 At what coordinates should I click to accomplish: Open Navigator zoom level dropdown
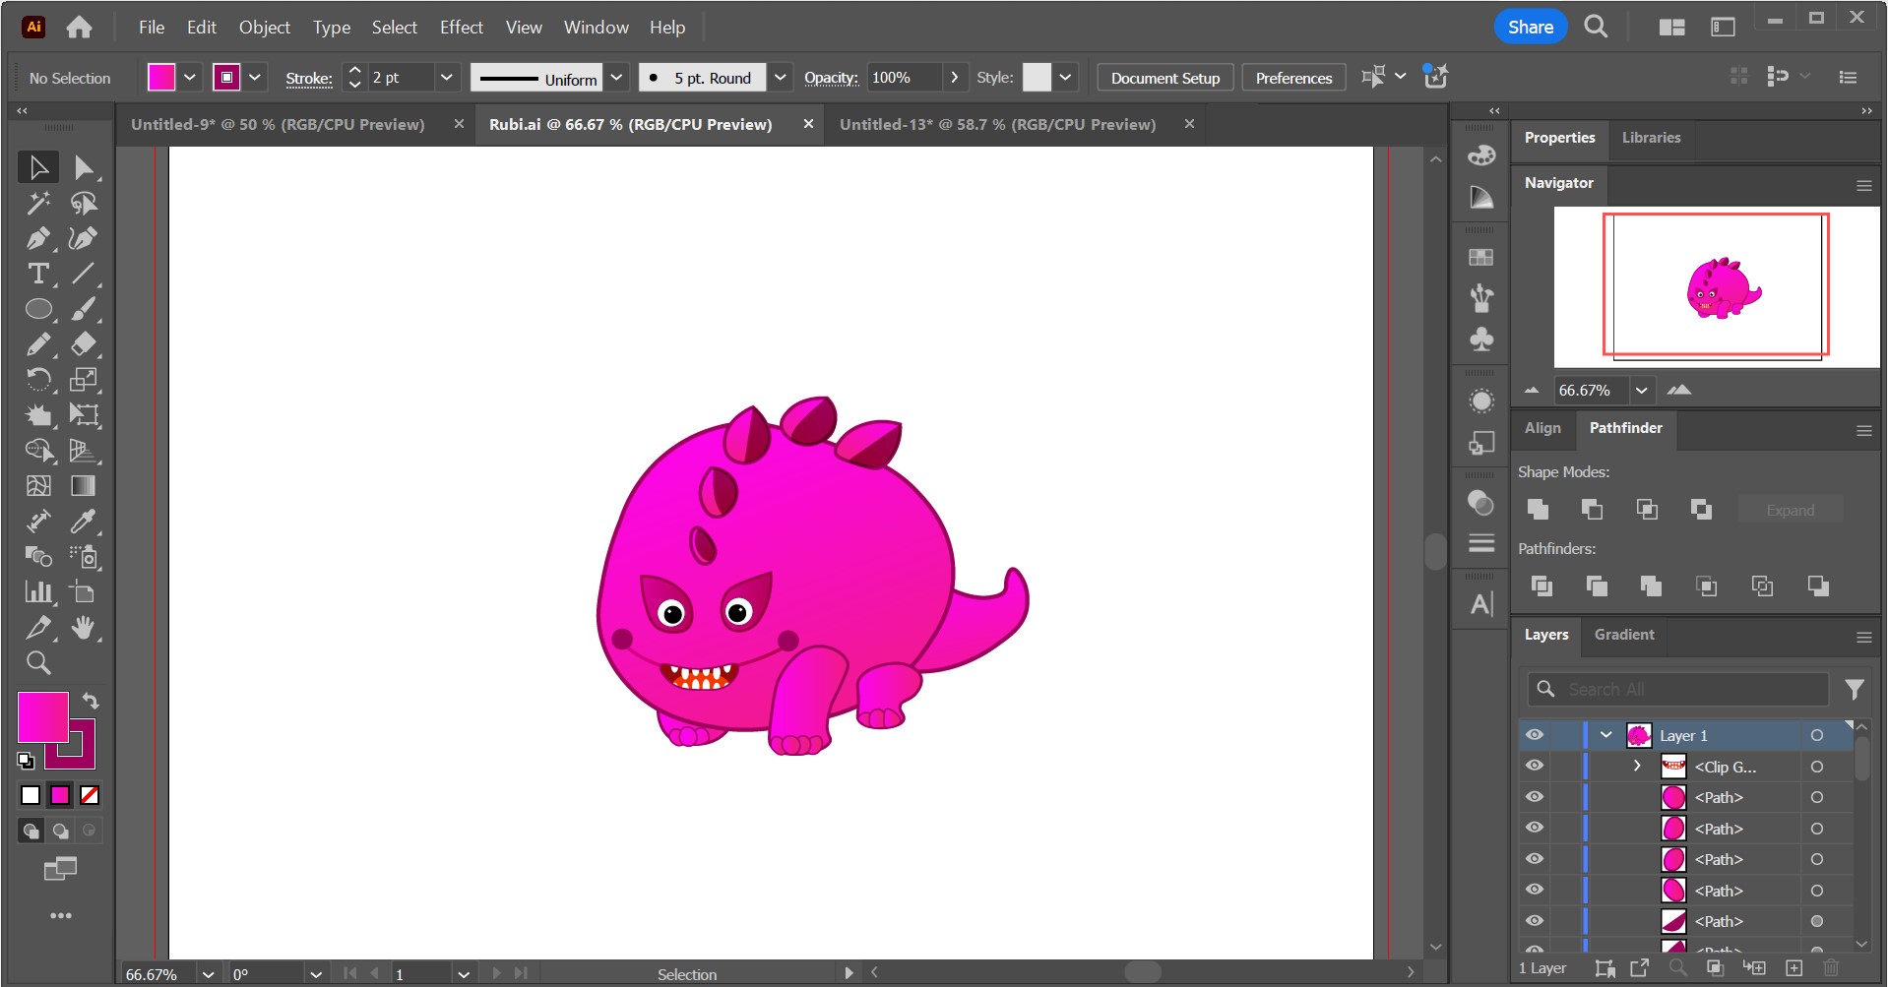coord(1642,390)
